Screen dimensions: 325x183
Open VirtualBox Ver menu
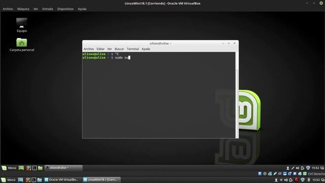click(36, 9)
